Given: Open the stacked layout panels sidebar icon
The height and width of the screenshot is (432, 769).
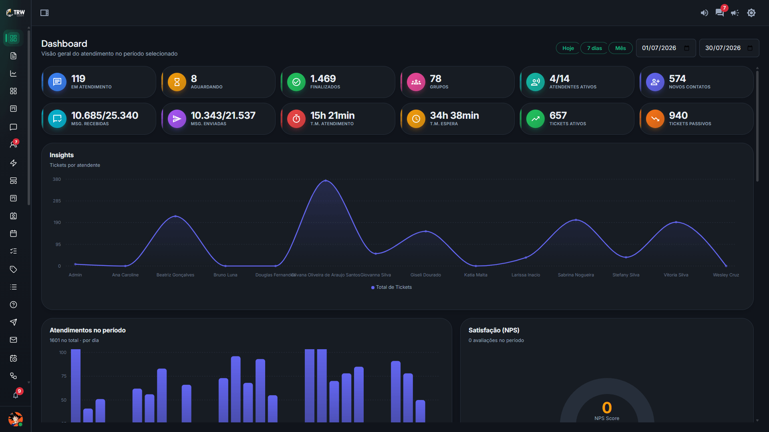Looking at the screenshot, I should [x=13, y=181].
